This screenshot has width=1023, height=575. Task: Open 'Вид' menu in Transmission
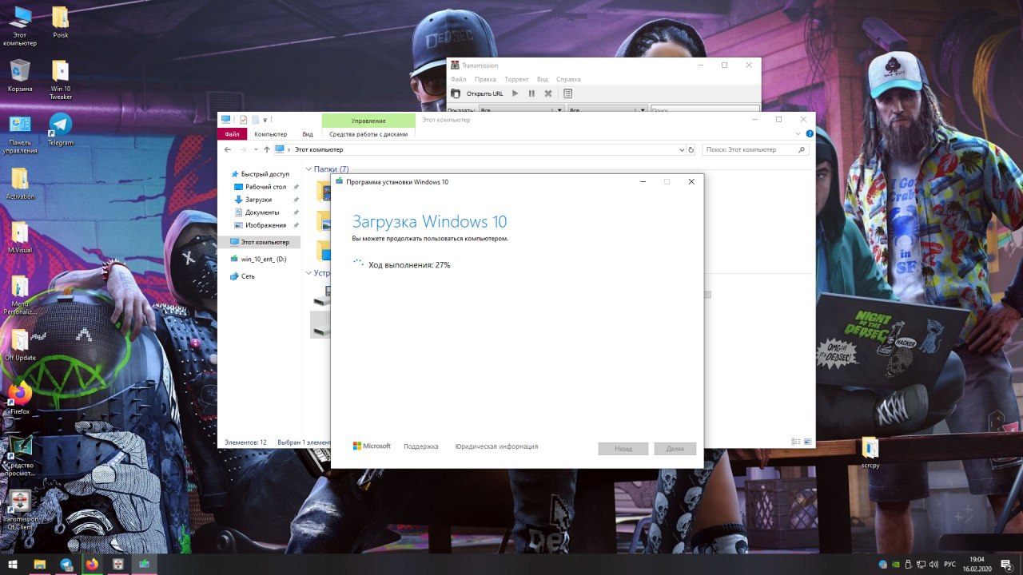[x=543, y=79]
